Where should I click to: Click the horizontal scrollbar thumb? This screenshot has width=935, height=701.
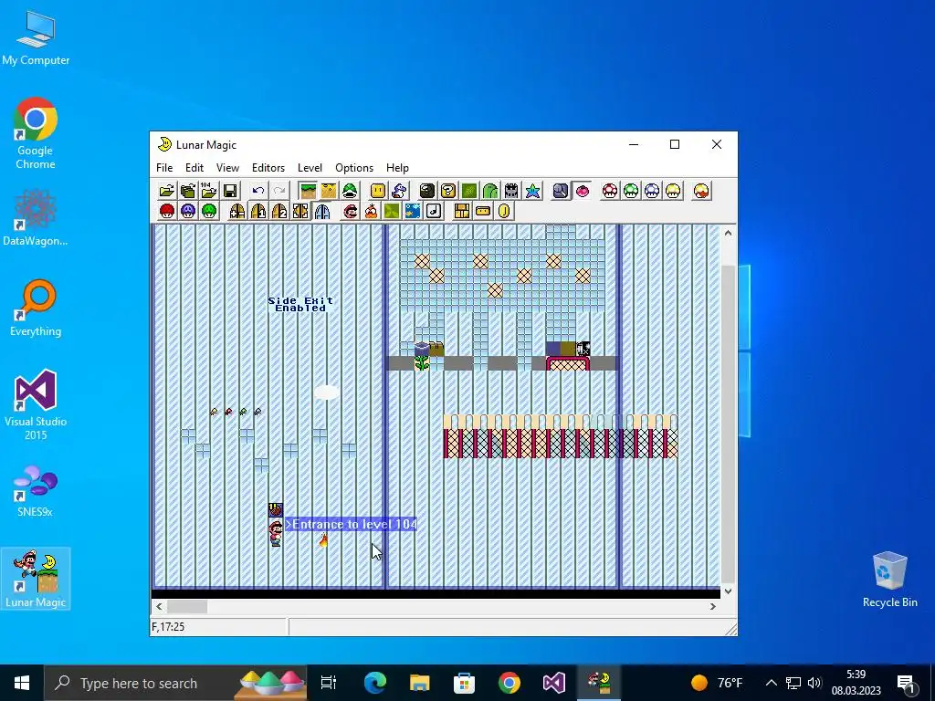187,606
